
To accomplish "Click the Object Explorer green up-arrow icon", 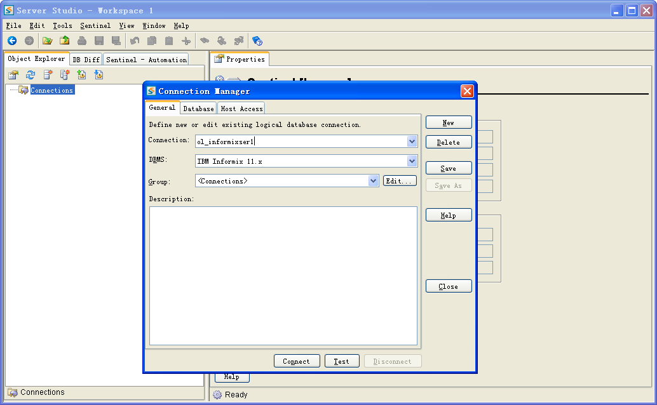I will tap(81, 74).
